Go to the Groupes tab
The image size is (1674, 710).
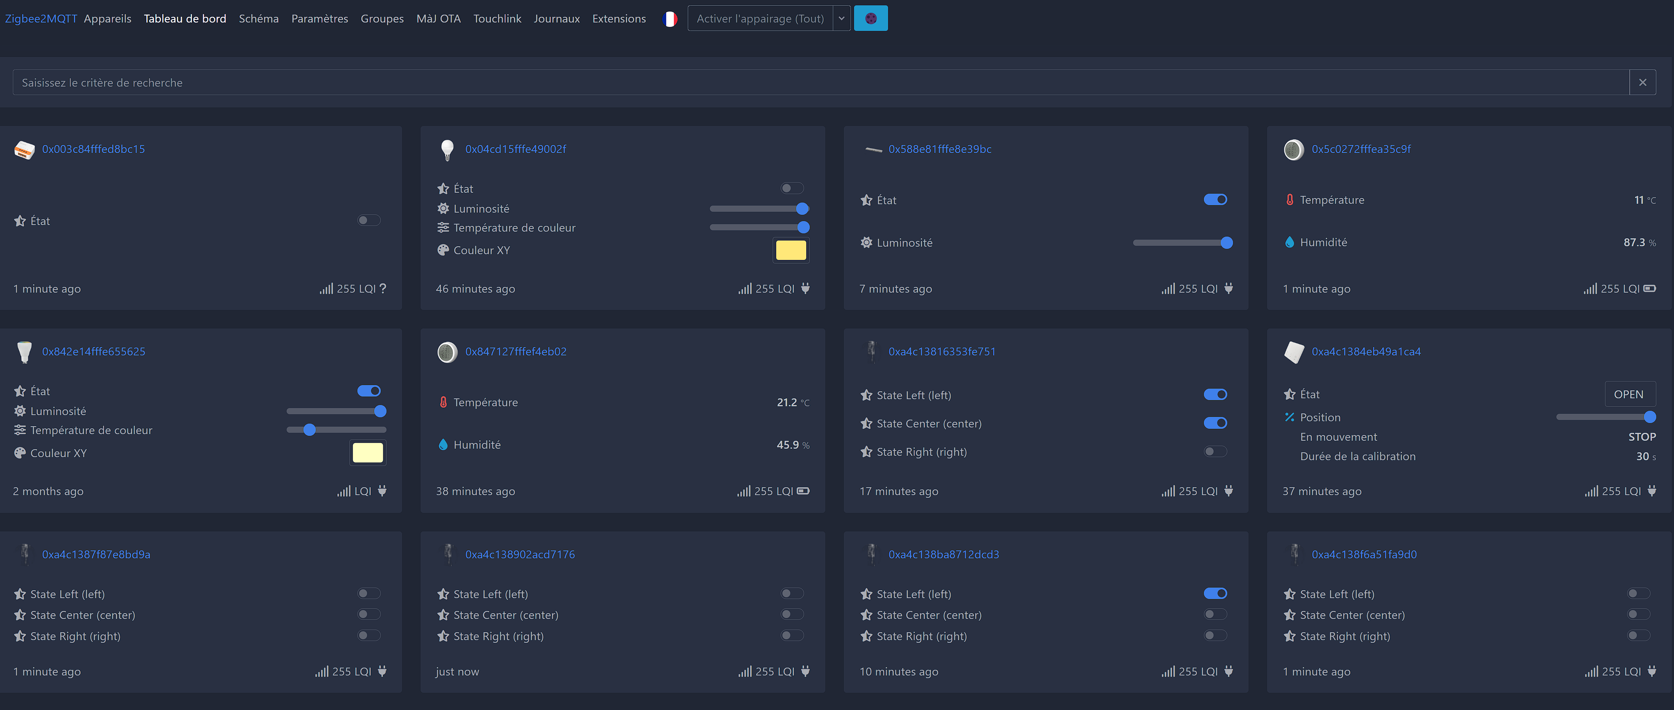[381, 19]
